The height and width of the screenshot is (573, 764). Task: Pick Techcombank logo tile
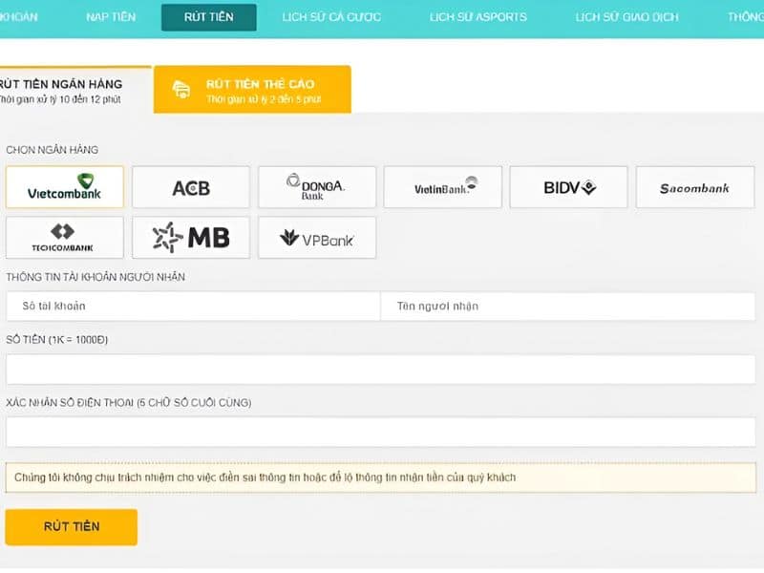click(65, 238)
